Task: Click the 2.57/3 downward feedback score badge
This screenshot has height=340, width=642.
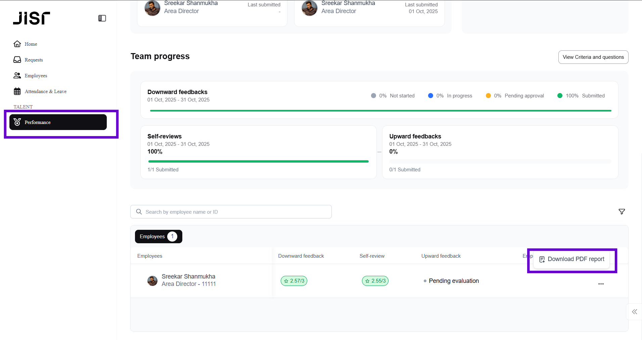Action: 294,281
